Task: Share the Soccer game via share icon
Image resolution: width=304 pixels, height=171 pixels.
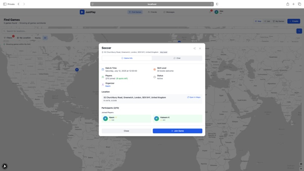Action: pos(194,48)
